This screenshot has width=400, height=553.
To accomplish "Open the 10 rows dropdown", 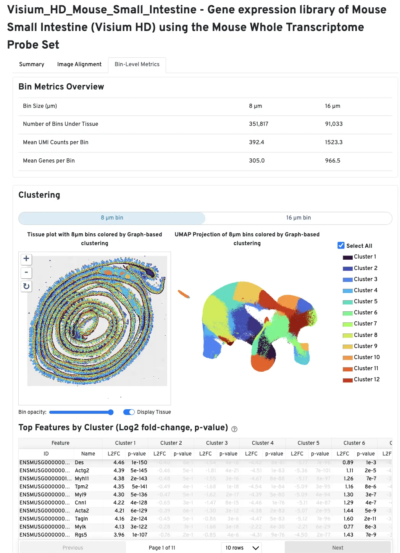I will (x=241, y=548).
